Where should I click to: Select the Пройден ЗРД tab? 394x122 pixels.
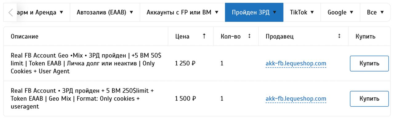pos(254,12)
